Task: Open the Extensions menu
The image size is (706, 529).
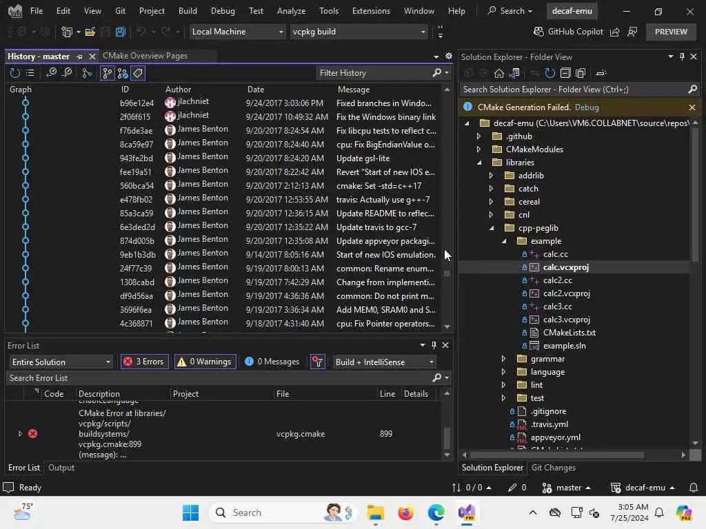Action: coord(371,11)
